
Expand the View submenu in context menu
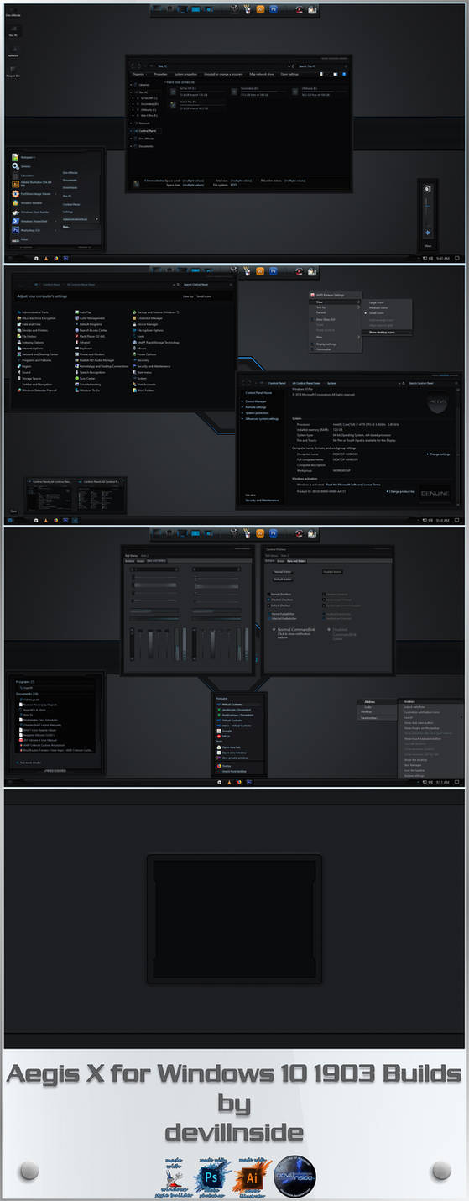336,302
